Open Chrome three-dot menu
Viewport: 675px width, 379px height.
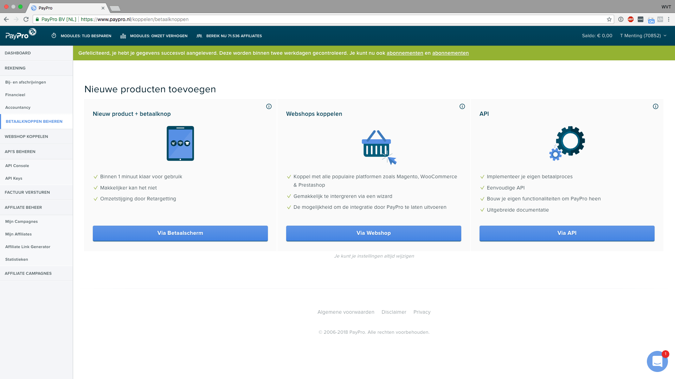click(669, 19)
